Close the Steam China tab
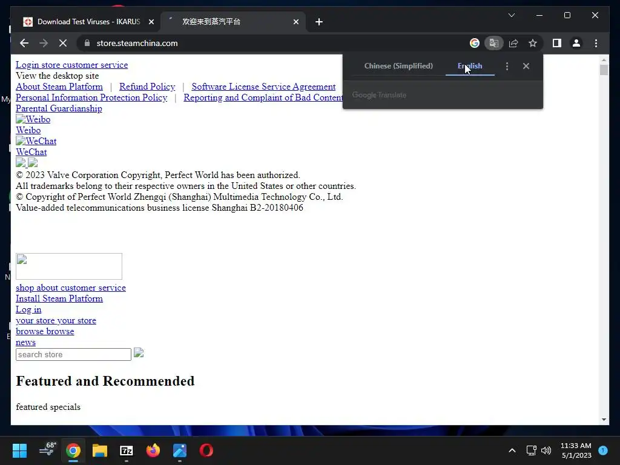 pos(295,22)
